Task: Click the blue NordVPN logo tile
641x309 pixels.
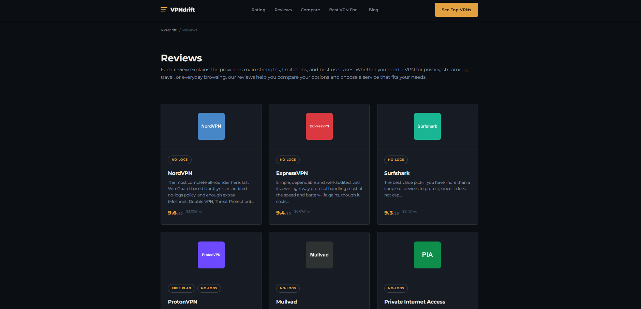Action: click(211, 126)
